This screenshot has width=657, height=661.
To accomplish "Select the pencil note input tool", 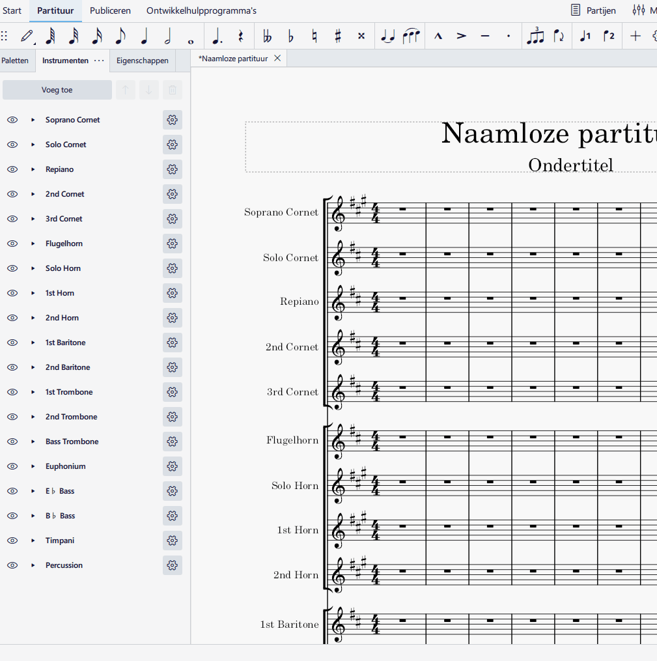I will click(27, 36).
